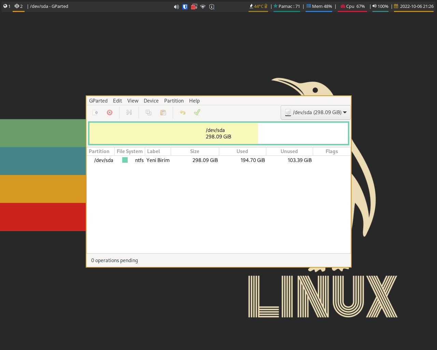Click the Flags column header
This screenshot has width=437, height=350.
pos(332,151)
